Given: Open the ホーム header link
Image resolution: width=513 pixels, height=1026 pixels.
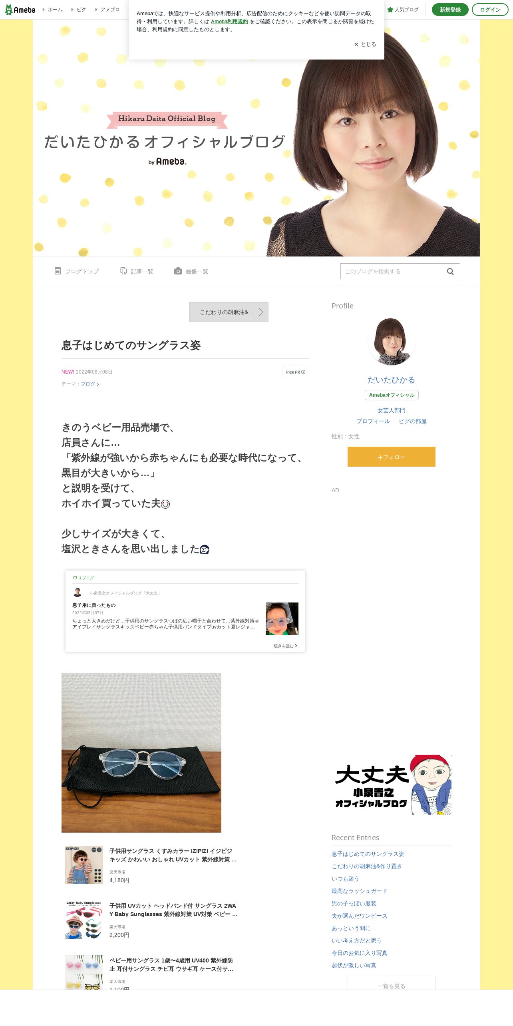Looking at the screenshot, I should coord(55,10).
